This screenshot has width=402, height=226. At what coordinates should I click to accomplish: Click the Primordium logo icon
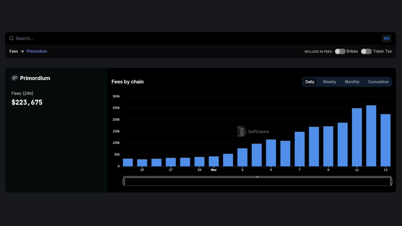(15, 78)
